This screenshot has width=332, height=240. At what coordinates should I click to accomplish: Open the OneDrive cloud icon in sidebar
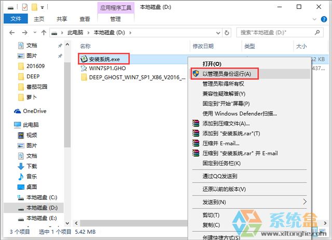[x=17, y=111]
